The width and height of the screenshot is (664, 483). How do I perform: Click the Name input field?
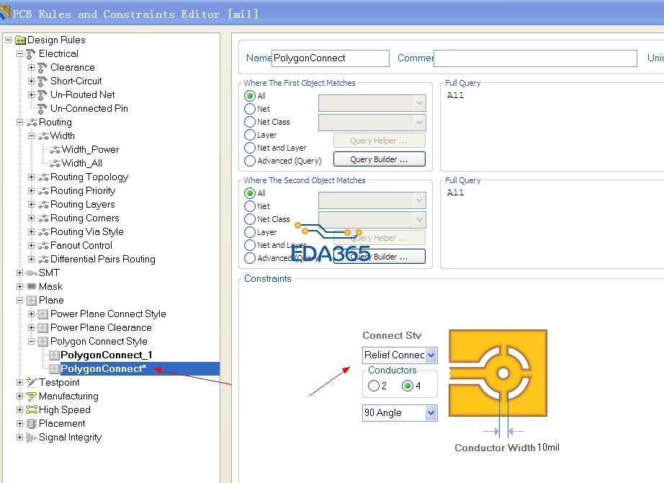331,58
